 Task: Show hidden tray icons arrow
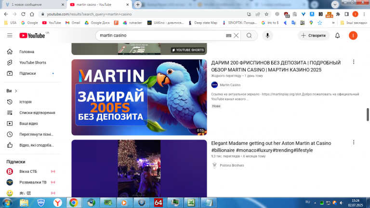(315, 203)
